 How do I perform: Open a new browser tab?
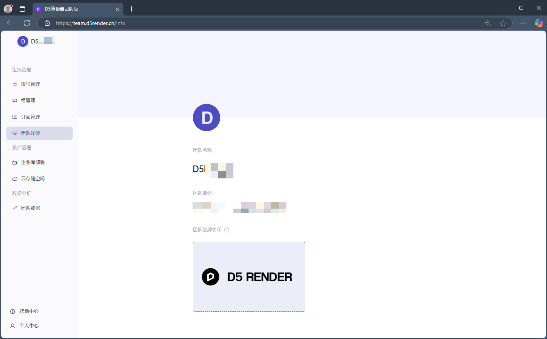132,9
